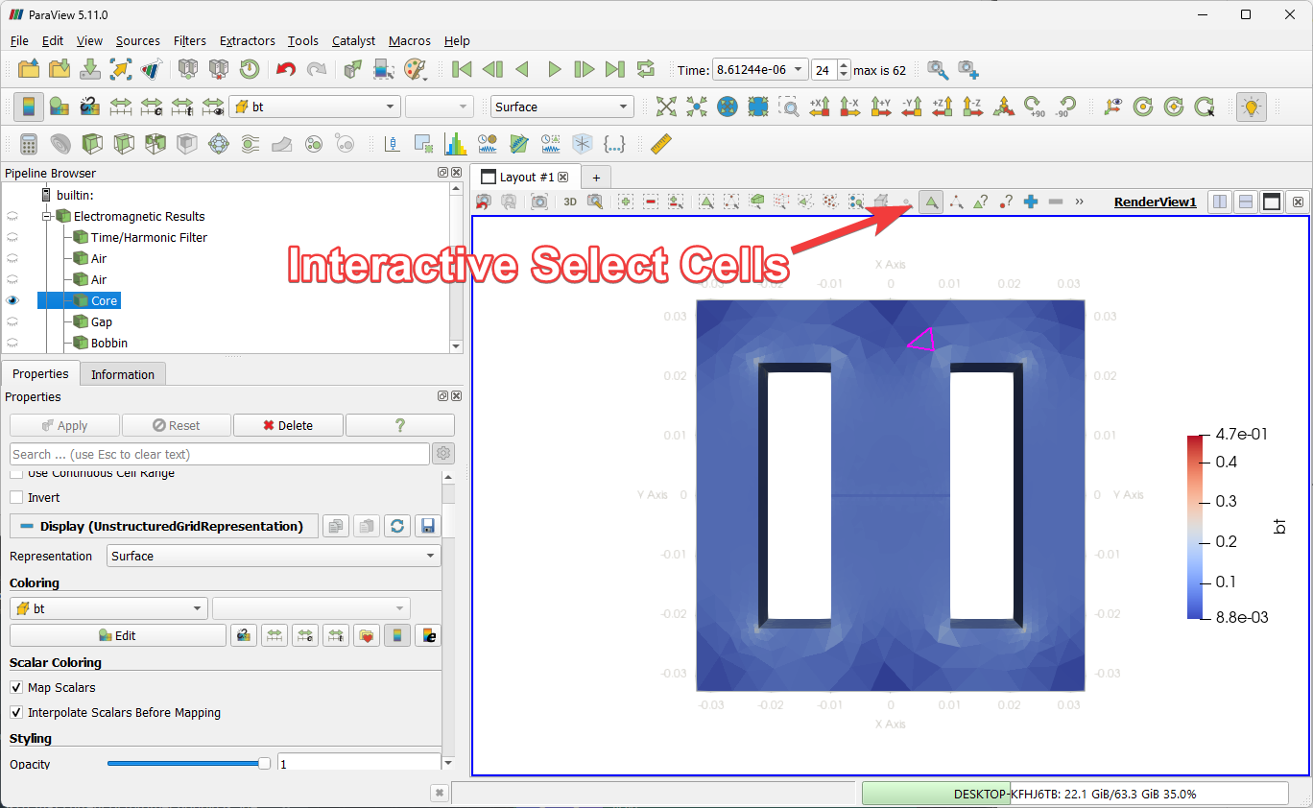Click the Zoom to Box icon
Viewport: 1313px width, 808px height.
[789, 107]
